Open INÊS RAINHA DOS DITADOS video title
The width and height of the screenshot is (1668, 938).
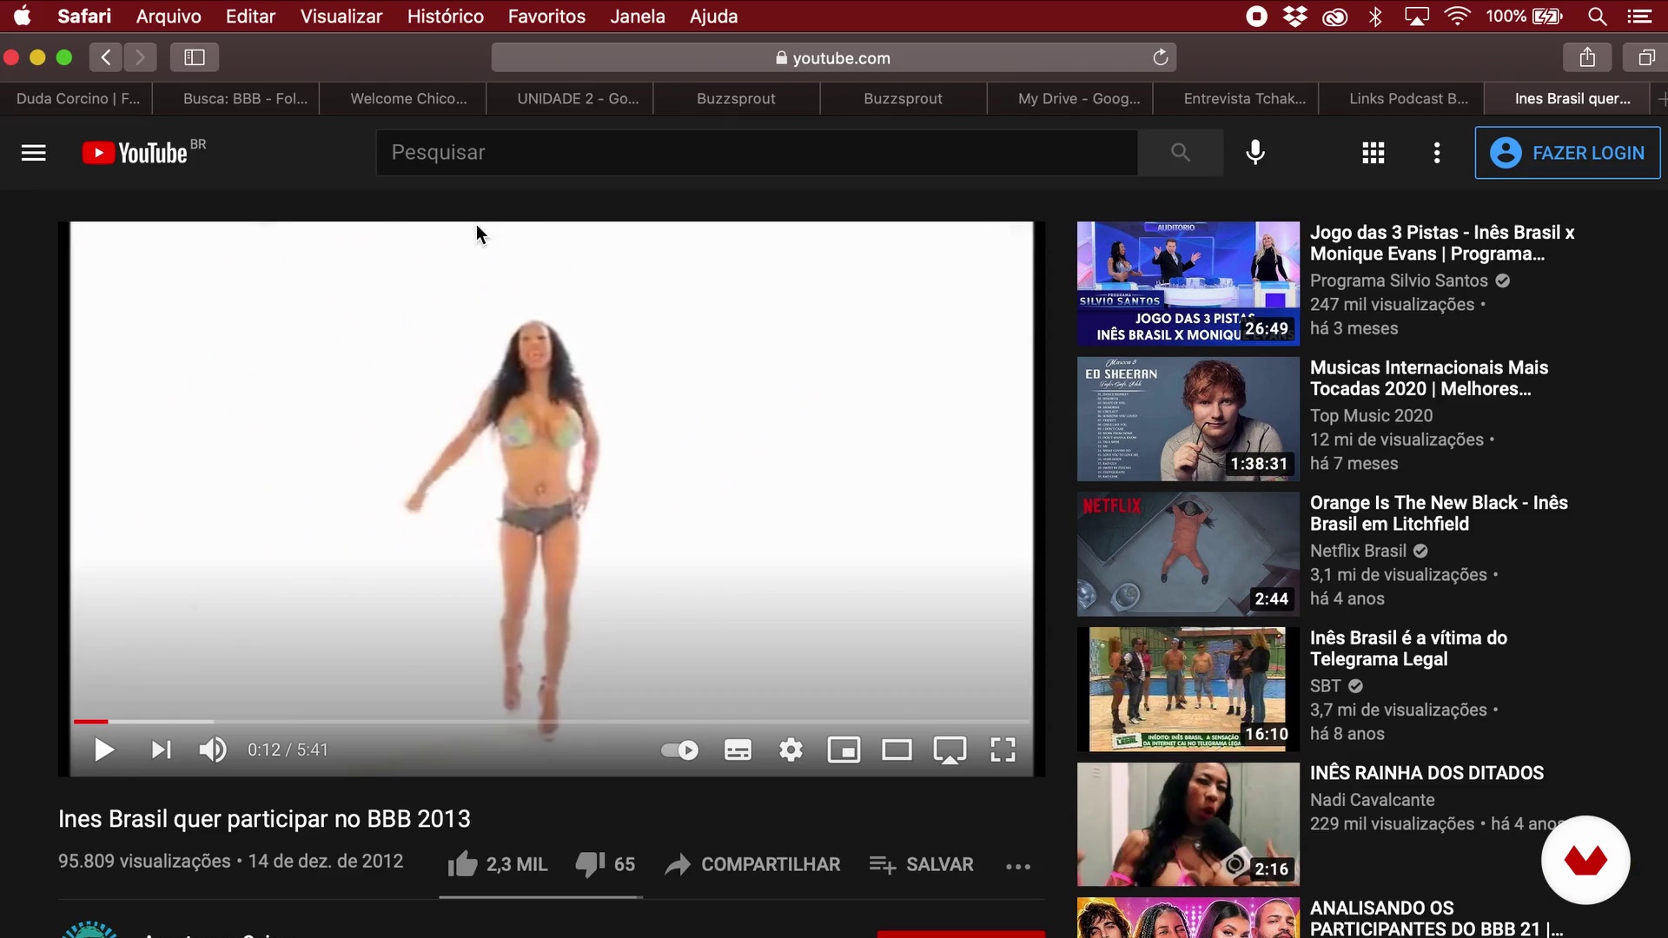(x=1426, y=773)
